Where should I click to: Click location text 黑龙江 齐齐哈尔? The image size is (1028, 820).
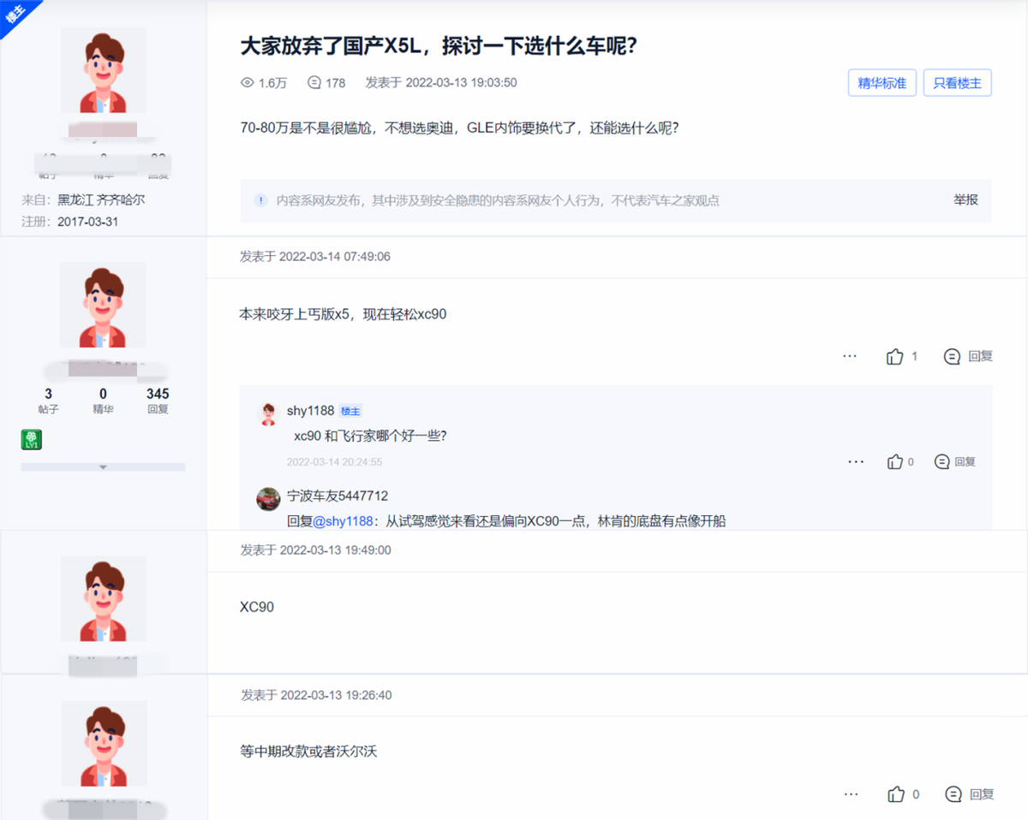(100, 201)
